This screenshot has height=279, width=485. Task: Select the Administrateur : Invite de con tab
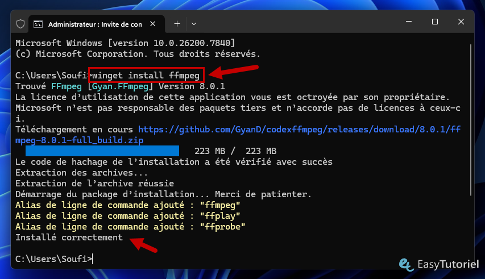[x=97, y=24]
